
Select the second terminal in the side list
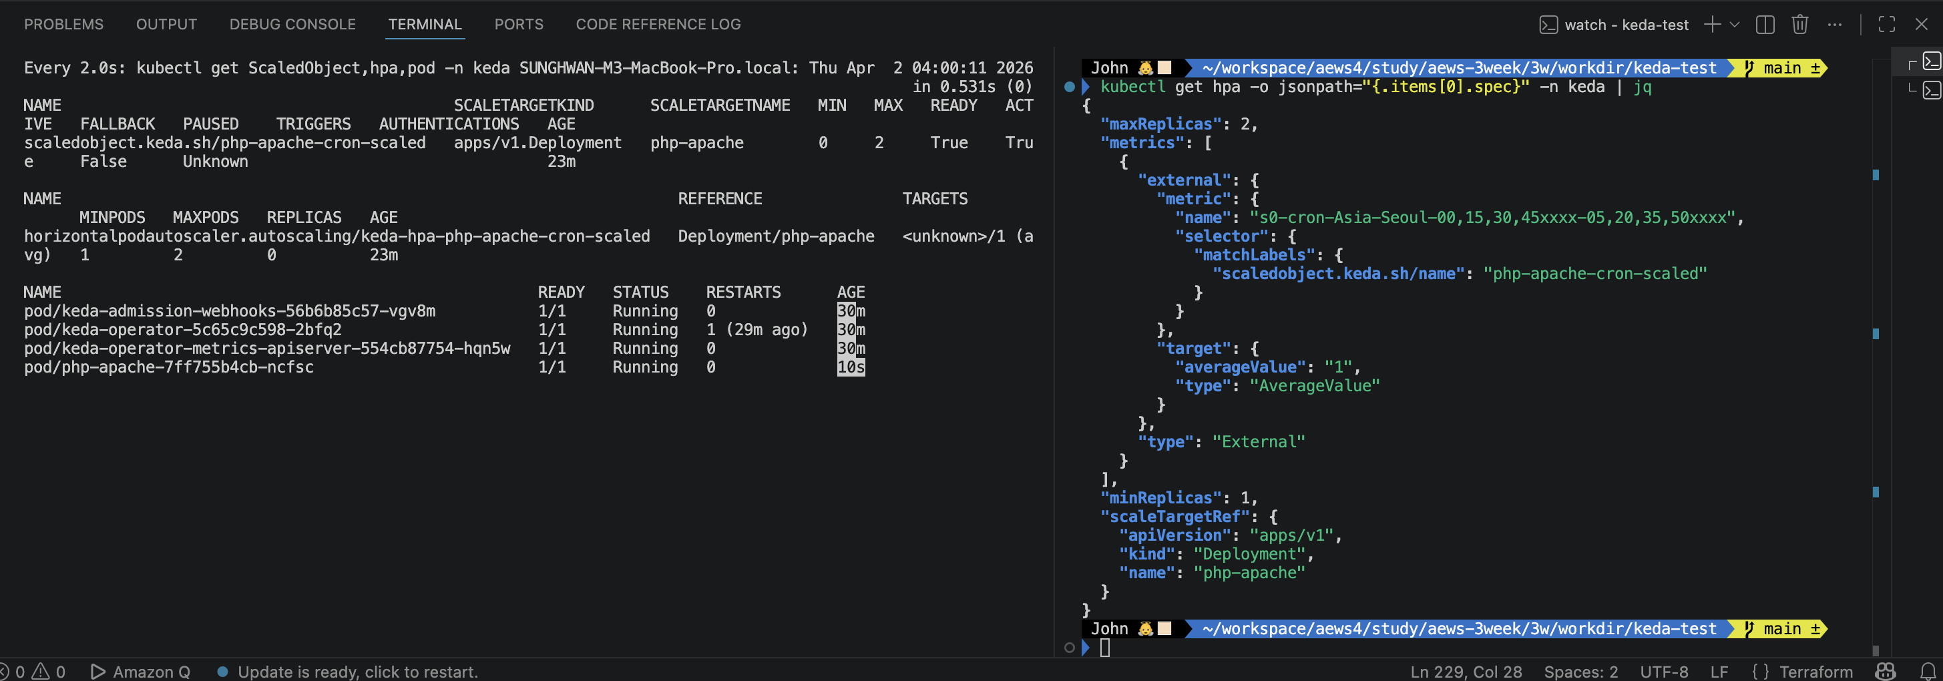pos(1931,91)
